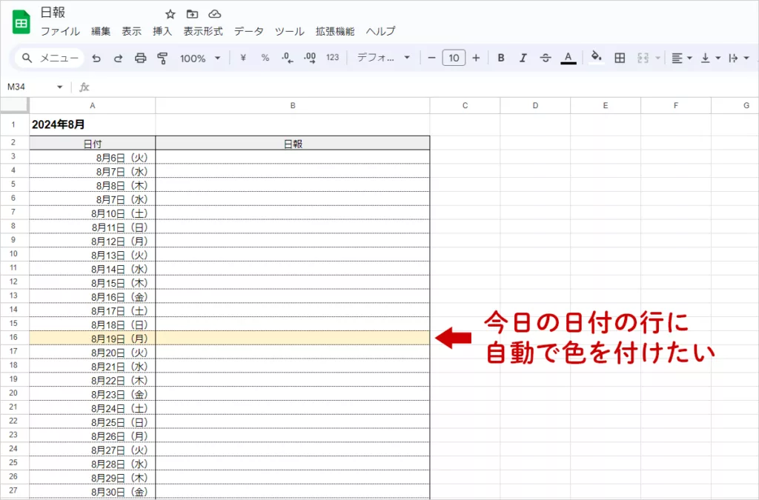Select column D header
Screen dimensions: 759x500
pyautogui.click(x=535, y=105)
